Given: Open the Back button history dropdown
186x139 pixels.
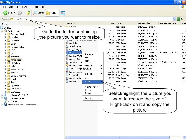Looking at the screenshot, I should 15,13.
